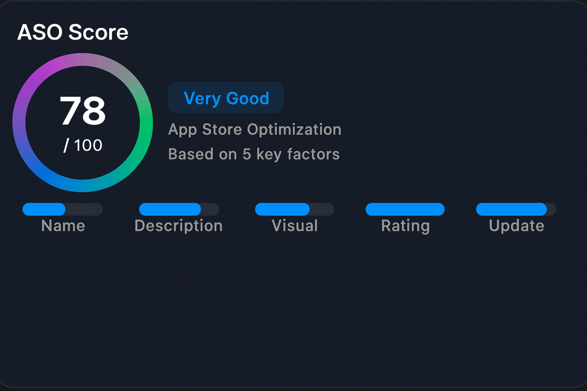Select the Visual factor label

[x=295, y=226]
